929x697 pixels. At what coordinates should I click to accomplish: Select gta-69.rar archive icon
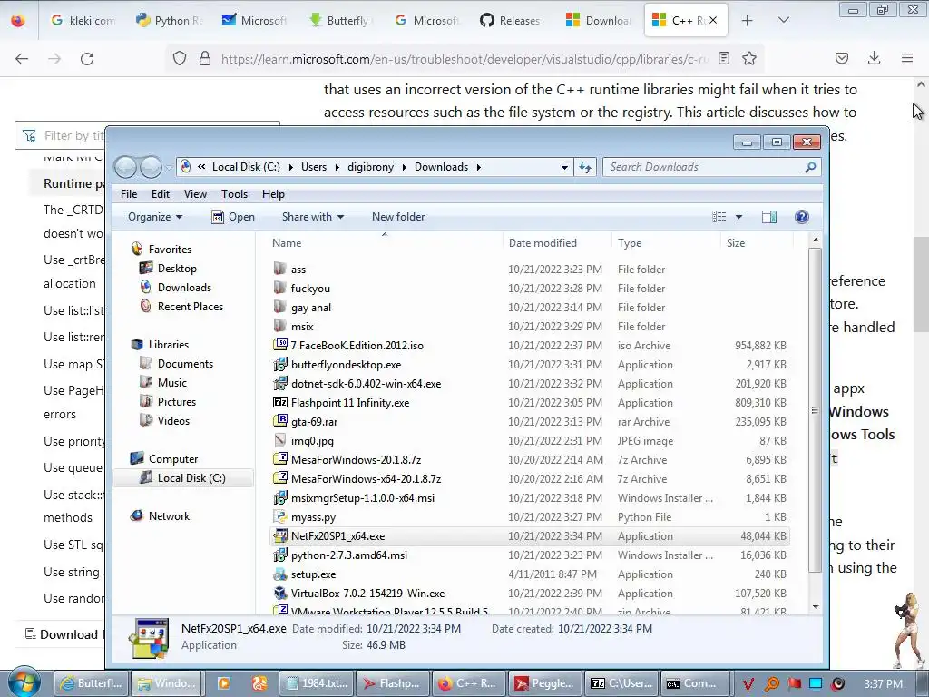pyautogui.click(x=280, y=421)
